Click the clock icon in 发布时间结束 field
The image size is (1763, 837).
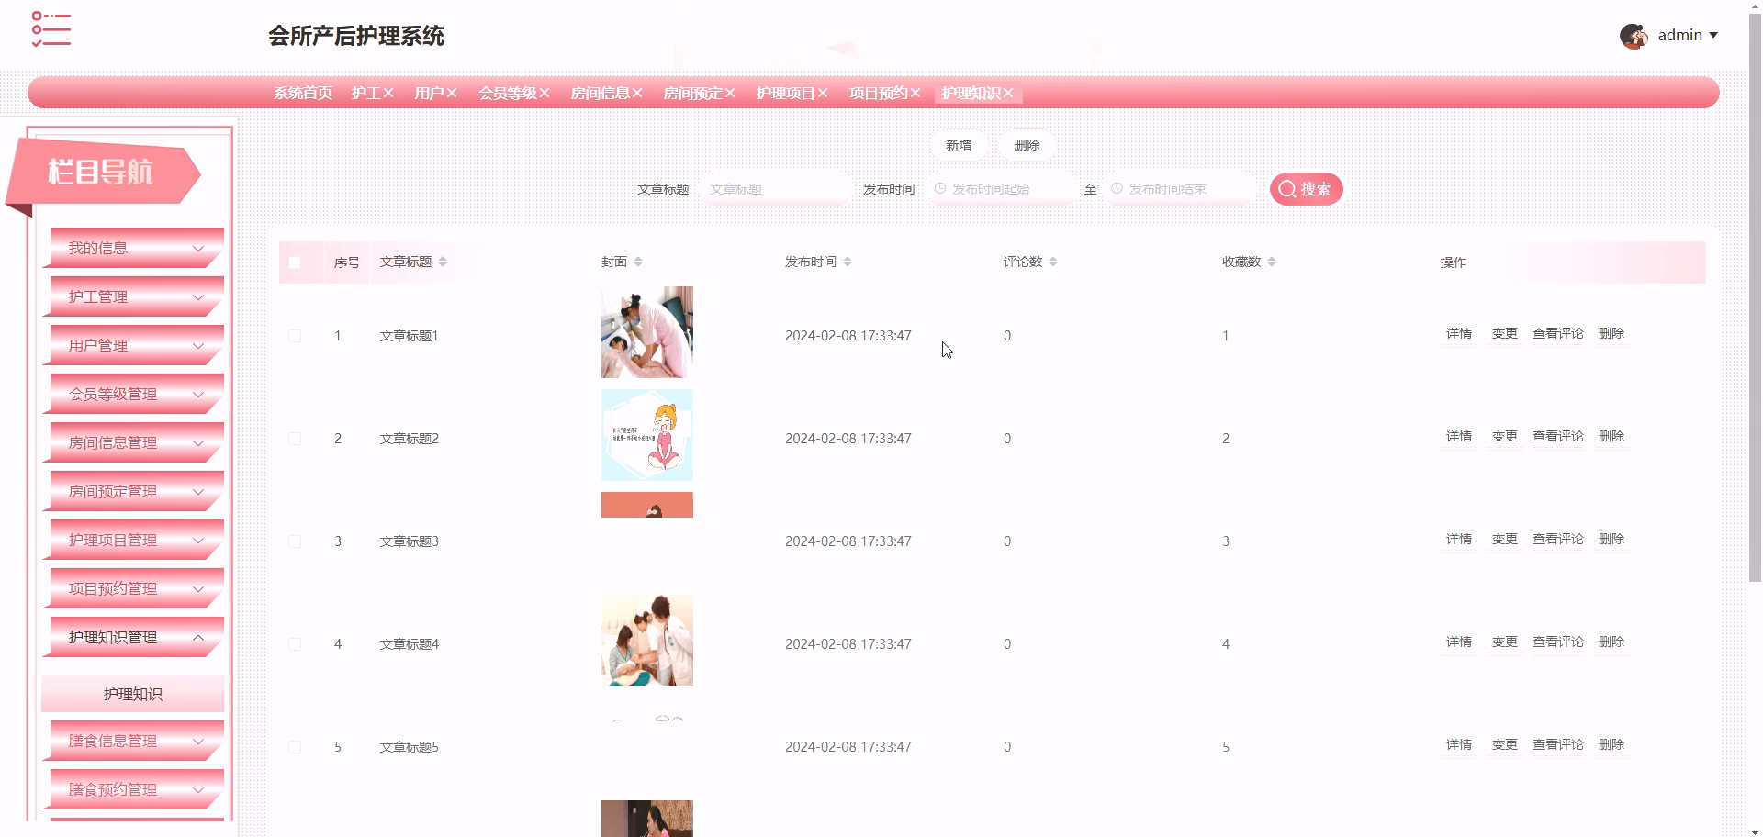[1116, 188]
